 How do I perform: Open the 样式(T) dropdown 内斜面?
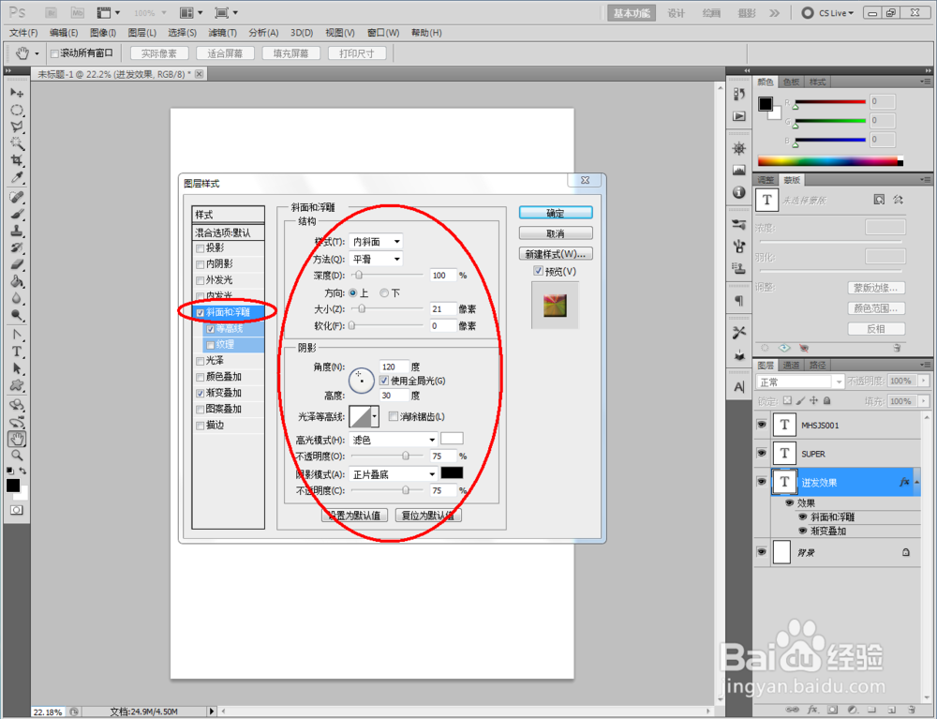click(x=376, y=242)
